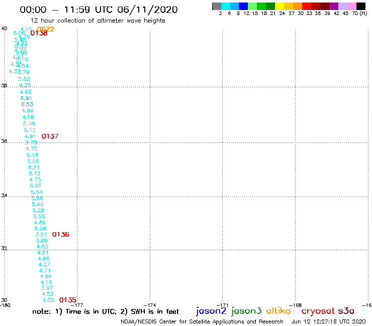
Task: Click the 4.80 wave height value
Action: click(x=48, y=300)
